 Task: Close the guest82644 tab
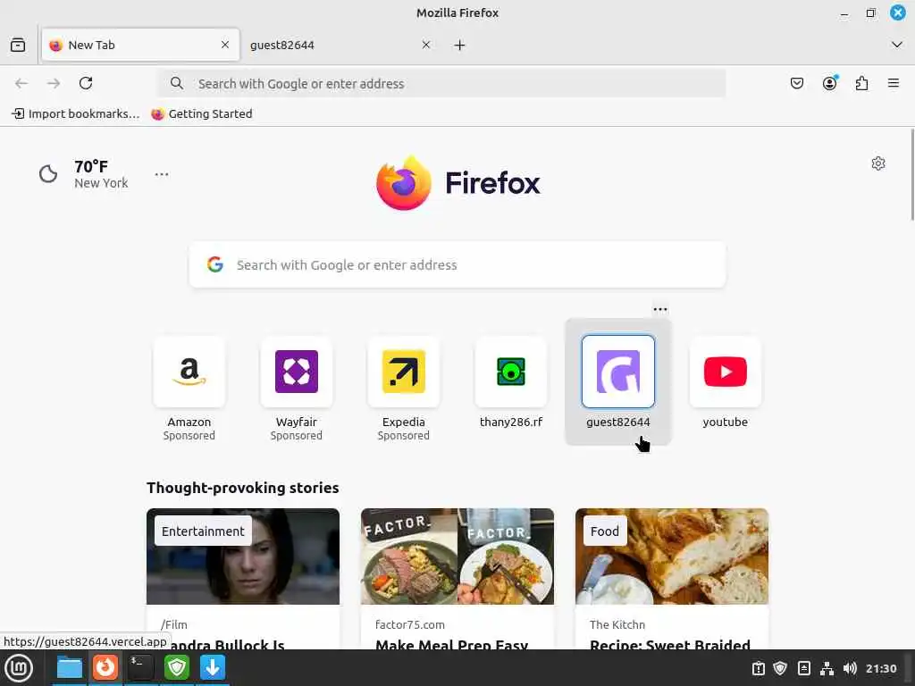tap(426, 45)
